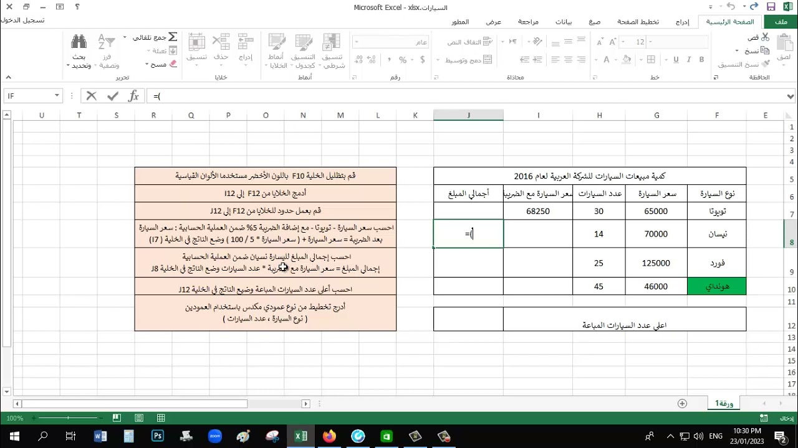This screenshot has height=448, width=798.
Task: Click the Font Color letter A swatch
Action: click(607, 60)
